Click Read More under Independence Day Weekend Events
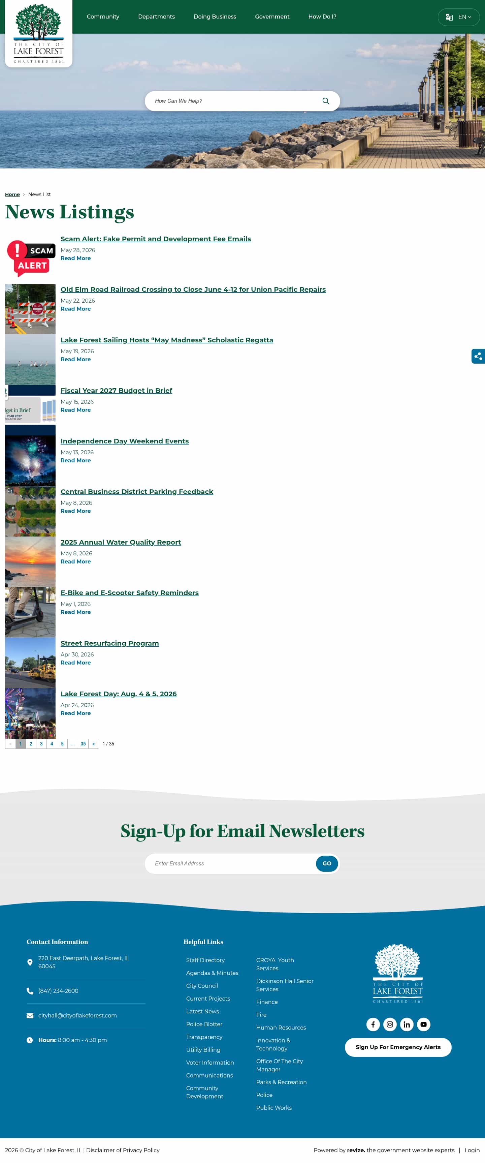 (x=76, y=460)
